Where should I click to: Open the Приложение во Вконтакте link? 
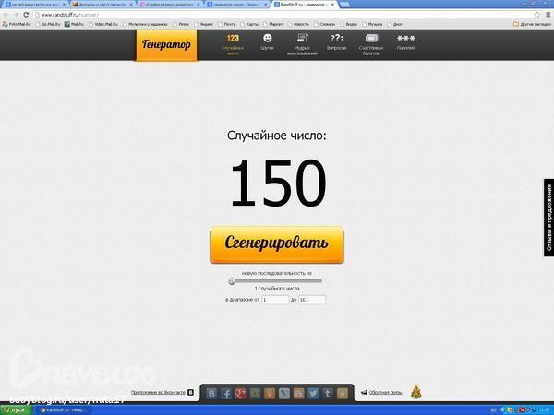coord(158,393)
